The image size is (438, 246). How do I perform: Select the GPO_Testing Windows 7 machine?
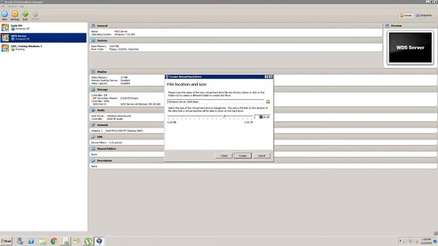pos(44,48)
